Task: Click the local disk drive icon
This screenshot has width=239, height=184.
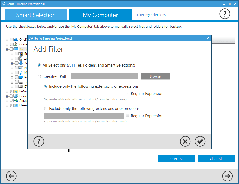Action: (21, 82)
